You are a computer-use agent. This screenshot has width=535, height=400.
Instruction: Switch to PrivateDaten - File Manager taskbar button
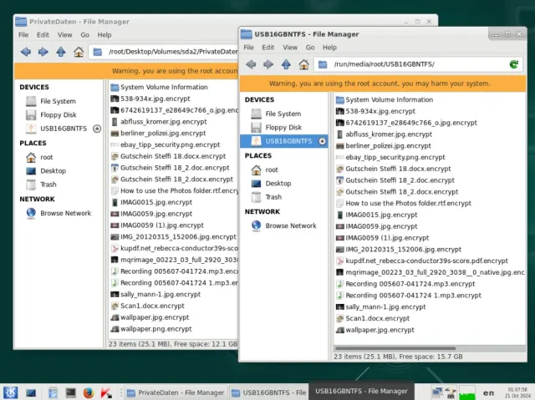(x=175, y=392)
